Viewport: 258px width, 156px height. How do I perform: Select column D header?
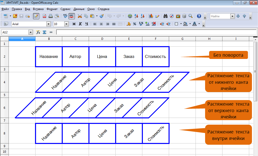pos(102,39)
